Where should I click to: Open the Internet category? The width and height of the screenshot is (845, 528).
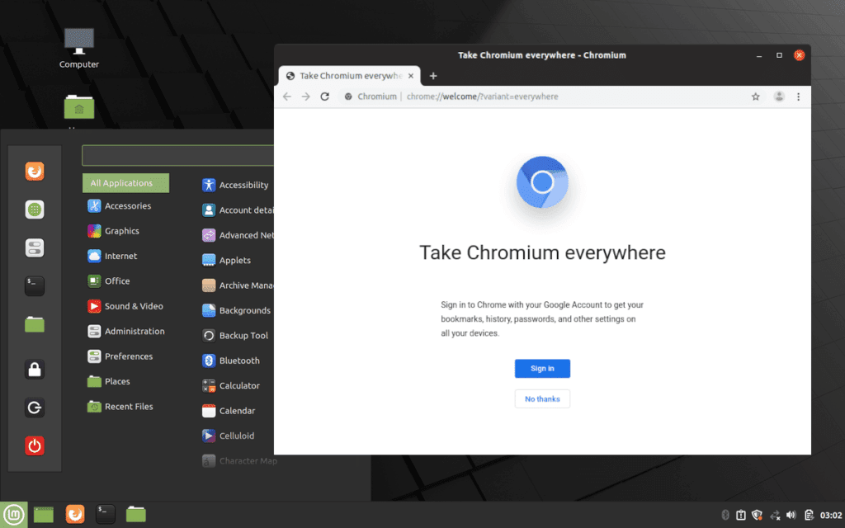tap(120, 257)
